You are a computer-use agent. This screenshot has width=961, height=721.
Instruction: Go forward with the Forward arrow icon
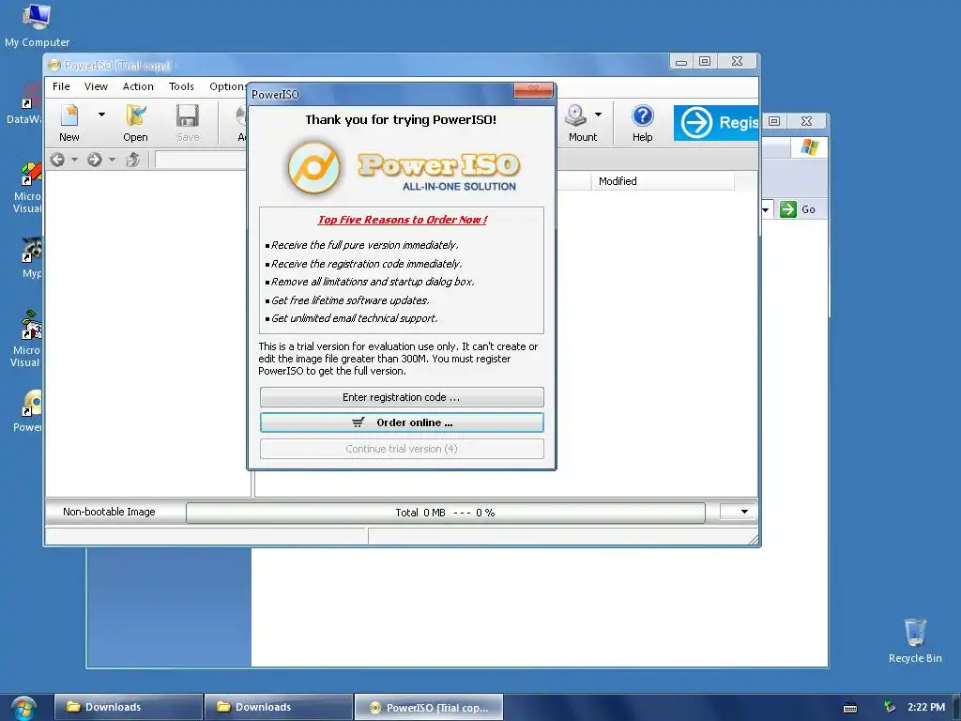click(95, 160)
